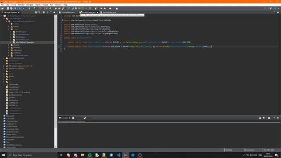Expand Referenced Libraries node
The image size is (281, 158).
[x=4, y=68]
